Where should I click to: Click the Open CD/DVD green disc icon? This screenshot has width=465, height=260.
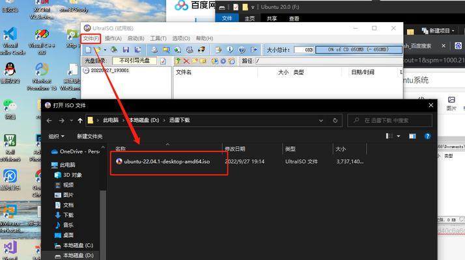point(114,49)
